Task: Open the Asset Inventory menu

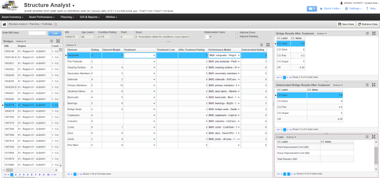Action: tap(13, 17)
